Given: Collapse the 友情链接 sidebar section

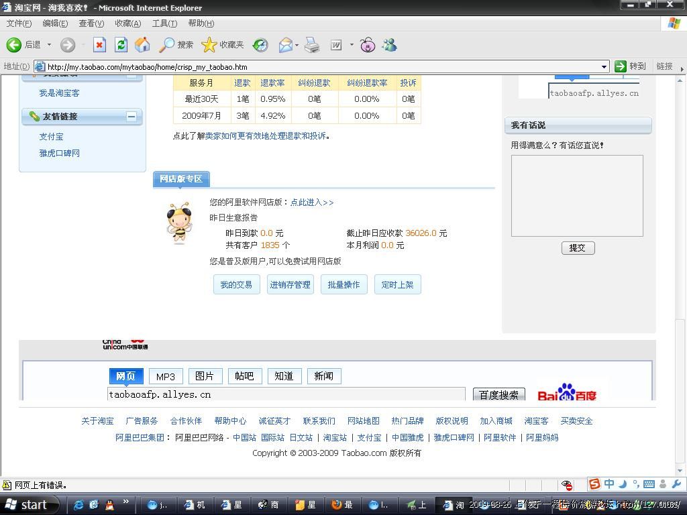Looking at the screenshot, I should coord(131,116).
